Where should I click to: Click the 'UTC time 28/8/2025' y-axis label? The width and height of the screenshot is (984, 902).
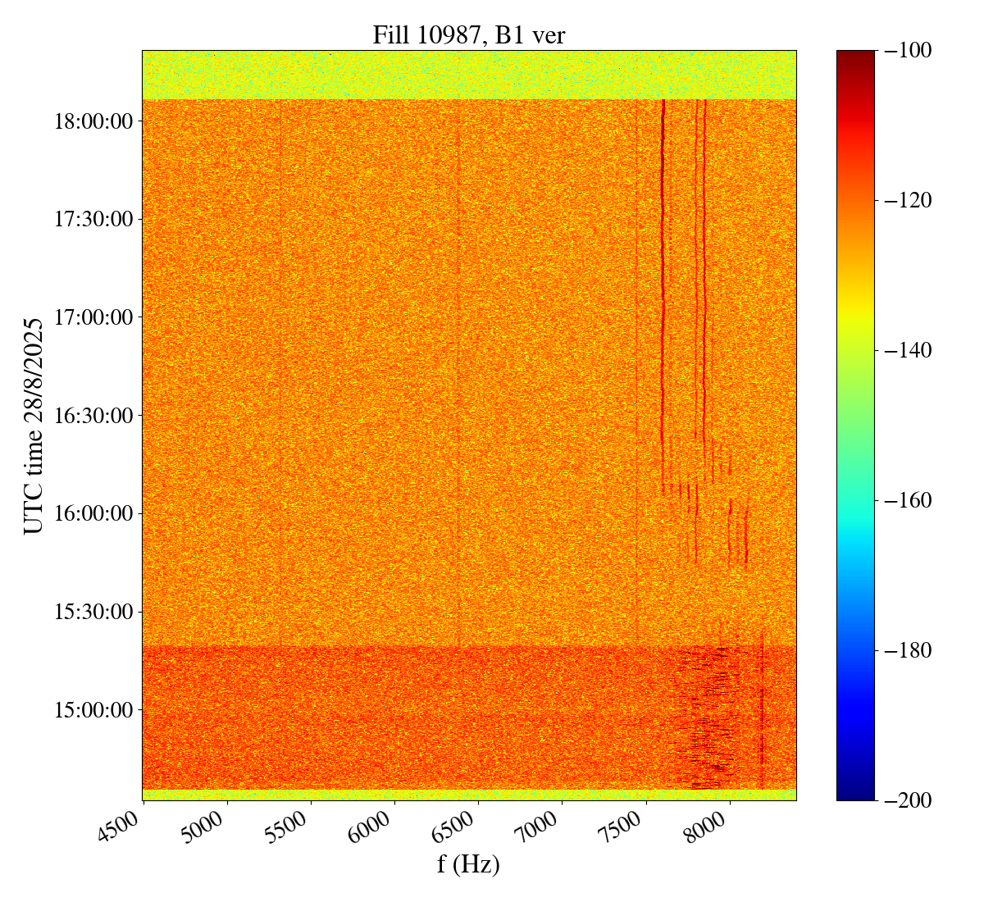point(34,426)
